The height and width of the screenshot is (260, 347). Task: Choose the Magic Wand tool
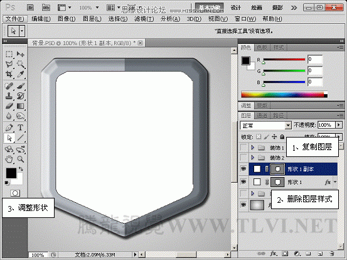click(21, 64)
